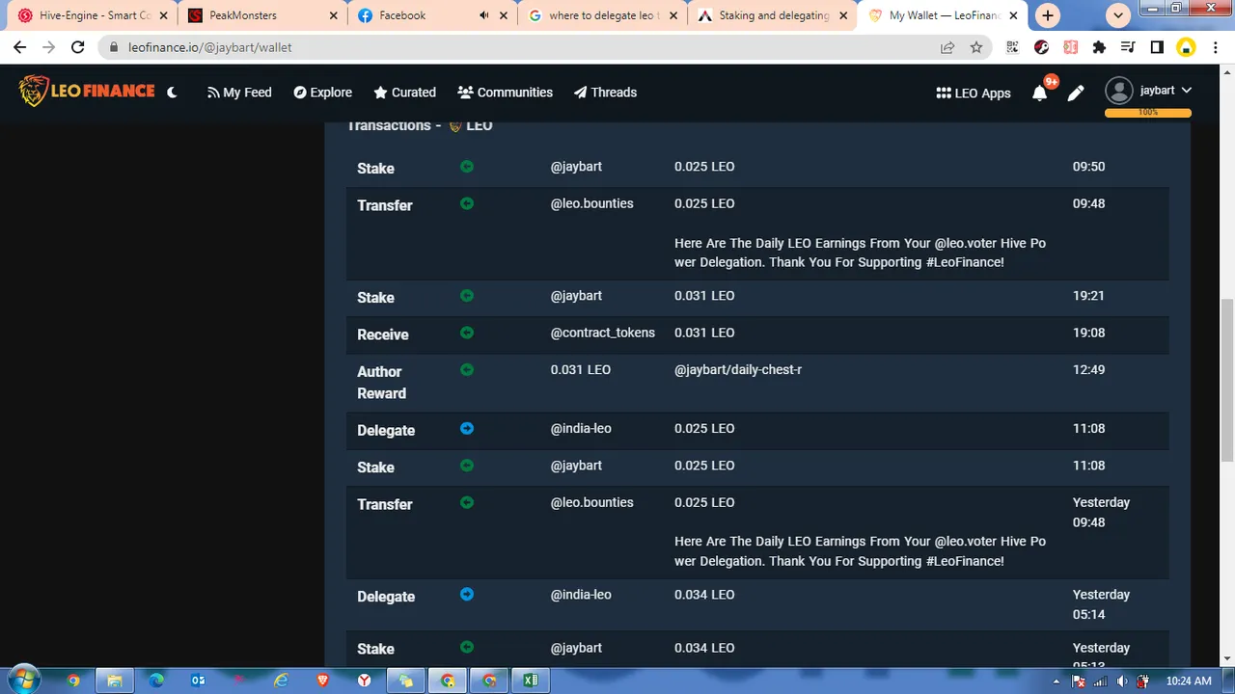Click the 100% voting power bar

[1147, 113]
